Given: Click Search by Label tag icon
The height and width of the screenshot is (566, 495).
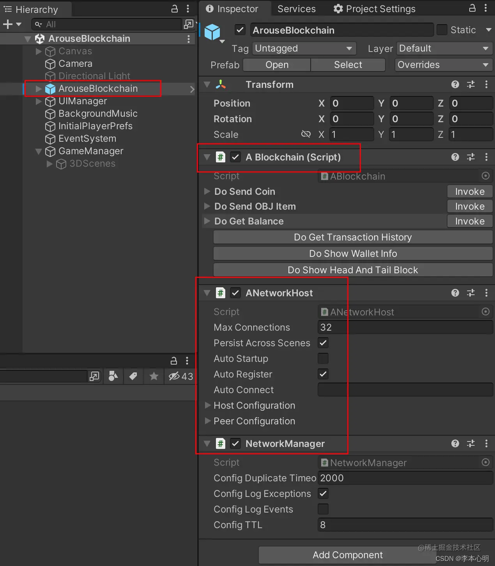Looking at the screenshot, I should [x=133, y=376].
